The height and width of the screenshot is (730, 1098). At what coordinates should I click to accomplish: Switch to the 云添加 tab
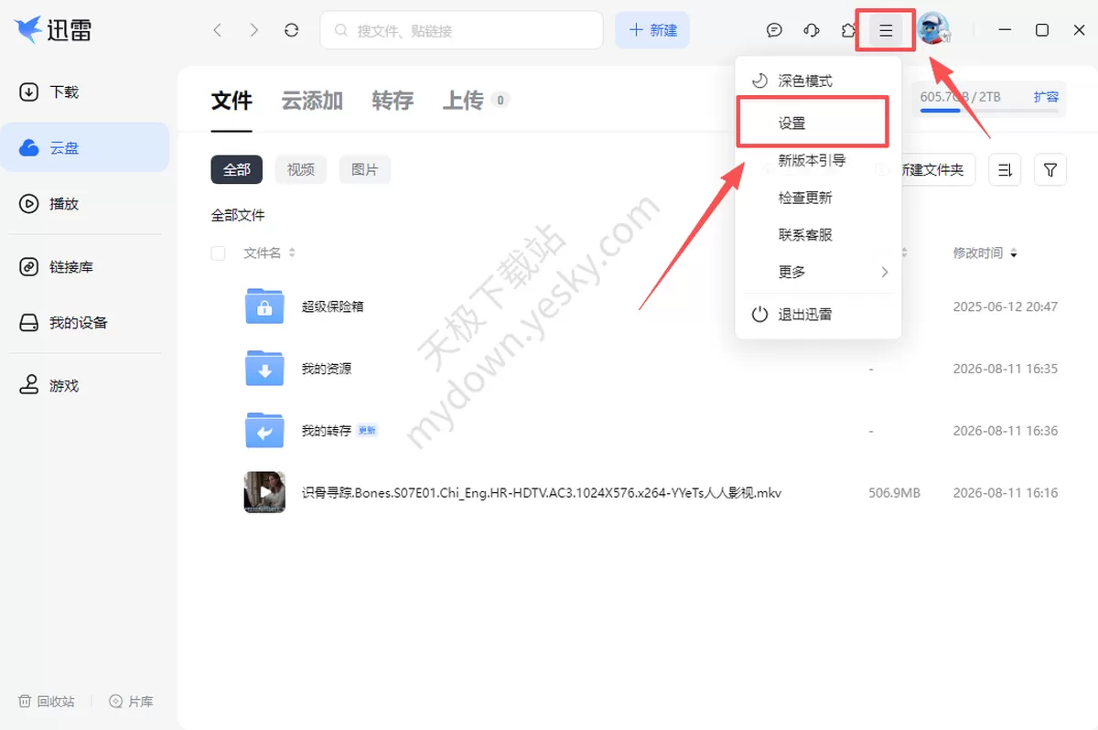point(312,101)
